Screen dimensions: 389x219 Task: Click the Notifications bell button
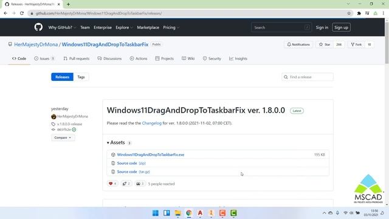tap(298, 44)
